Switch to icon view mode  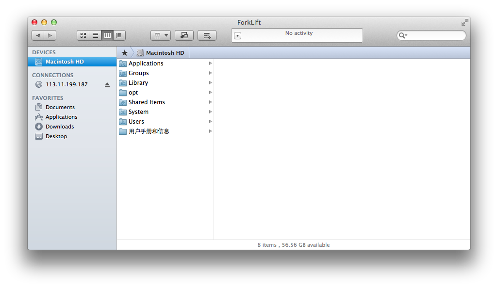pos(83,35)
